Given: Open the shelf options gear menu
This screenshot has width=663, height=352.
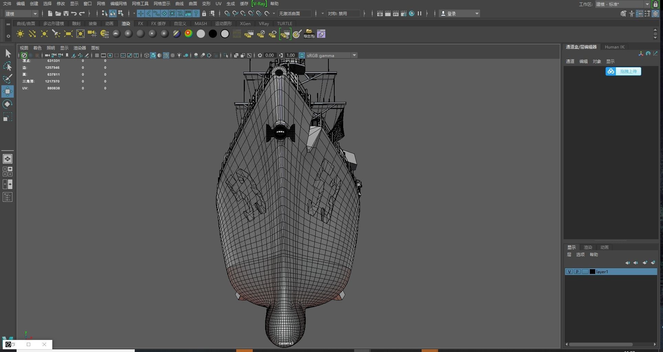Looking at the screenshot, I should click(x=8, y=36).
